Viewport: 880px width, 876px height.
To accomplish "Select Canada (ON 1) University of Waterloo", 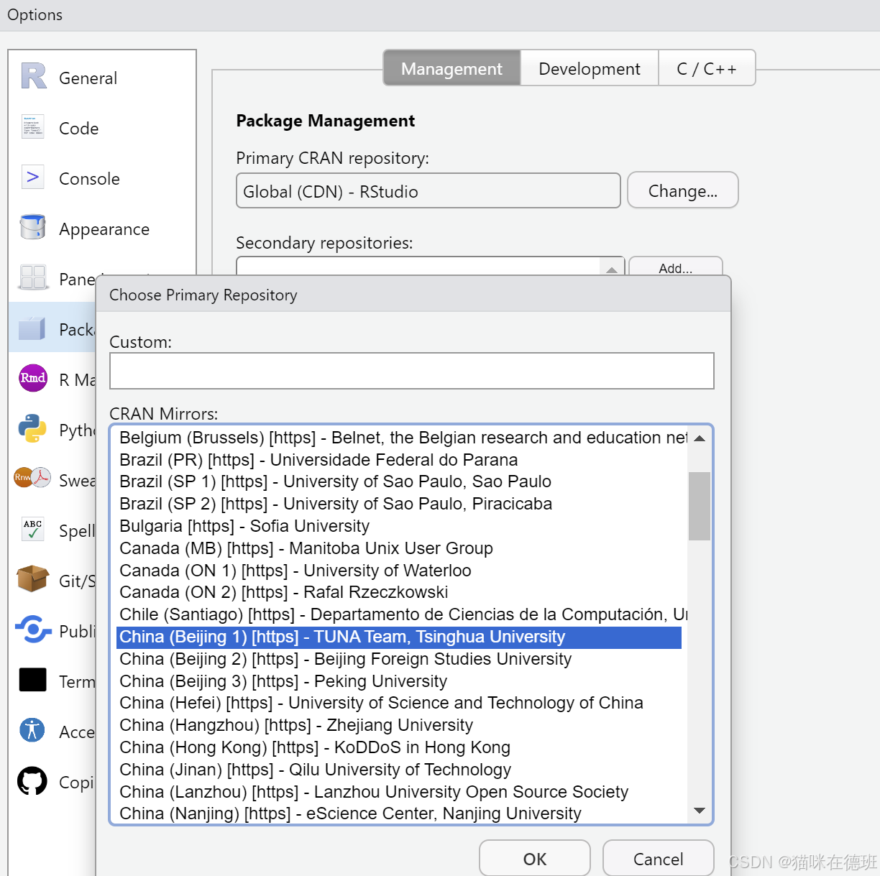I will point(399,571).
